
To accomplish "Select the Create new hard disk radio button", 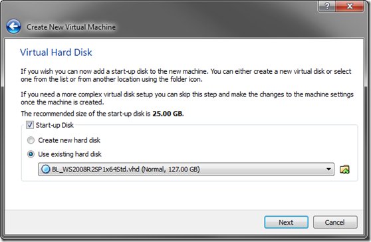I will coord(31,140).
